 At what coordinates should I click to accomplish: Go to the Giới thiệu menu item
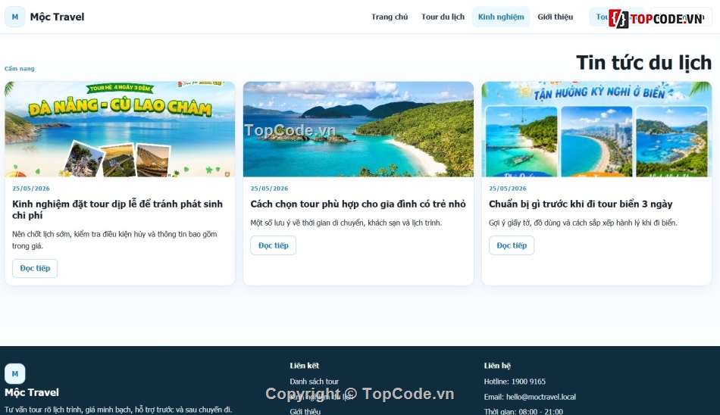(x=555, y=17)
